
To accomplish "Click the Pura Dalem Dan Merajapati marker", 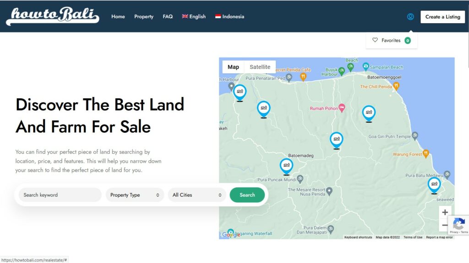I will point(331,229).
